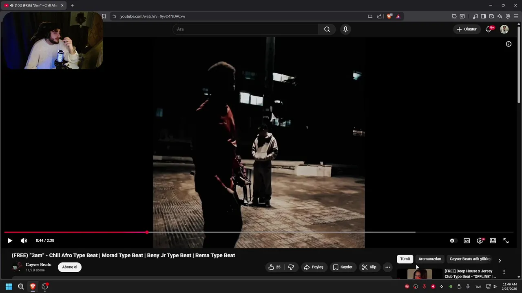The height and width of the screenshot is (293, 522).
Task: Open Brave Shields lion icon
Action: [x=389, y=16]
